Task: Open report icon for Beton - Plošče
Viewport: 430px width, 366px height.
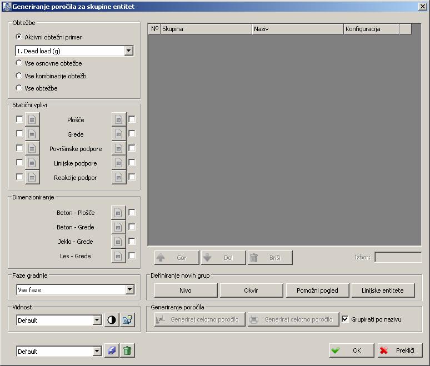Action: click(118, 213)
